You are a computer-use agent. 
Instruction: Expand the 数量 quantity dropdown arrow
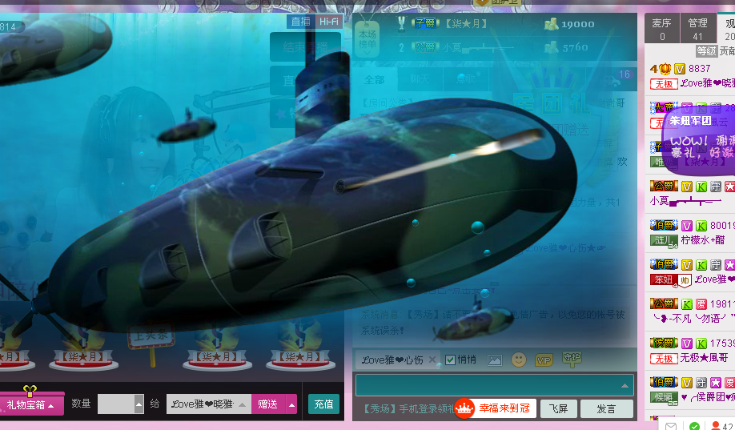tap(139, 404)
